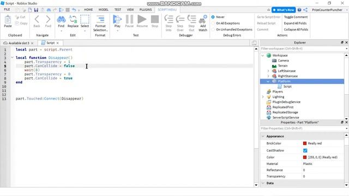
Task: Click the Paste clipboard icon
Action: (x=8, y=20)
